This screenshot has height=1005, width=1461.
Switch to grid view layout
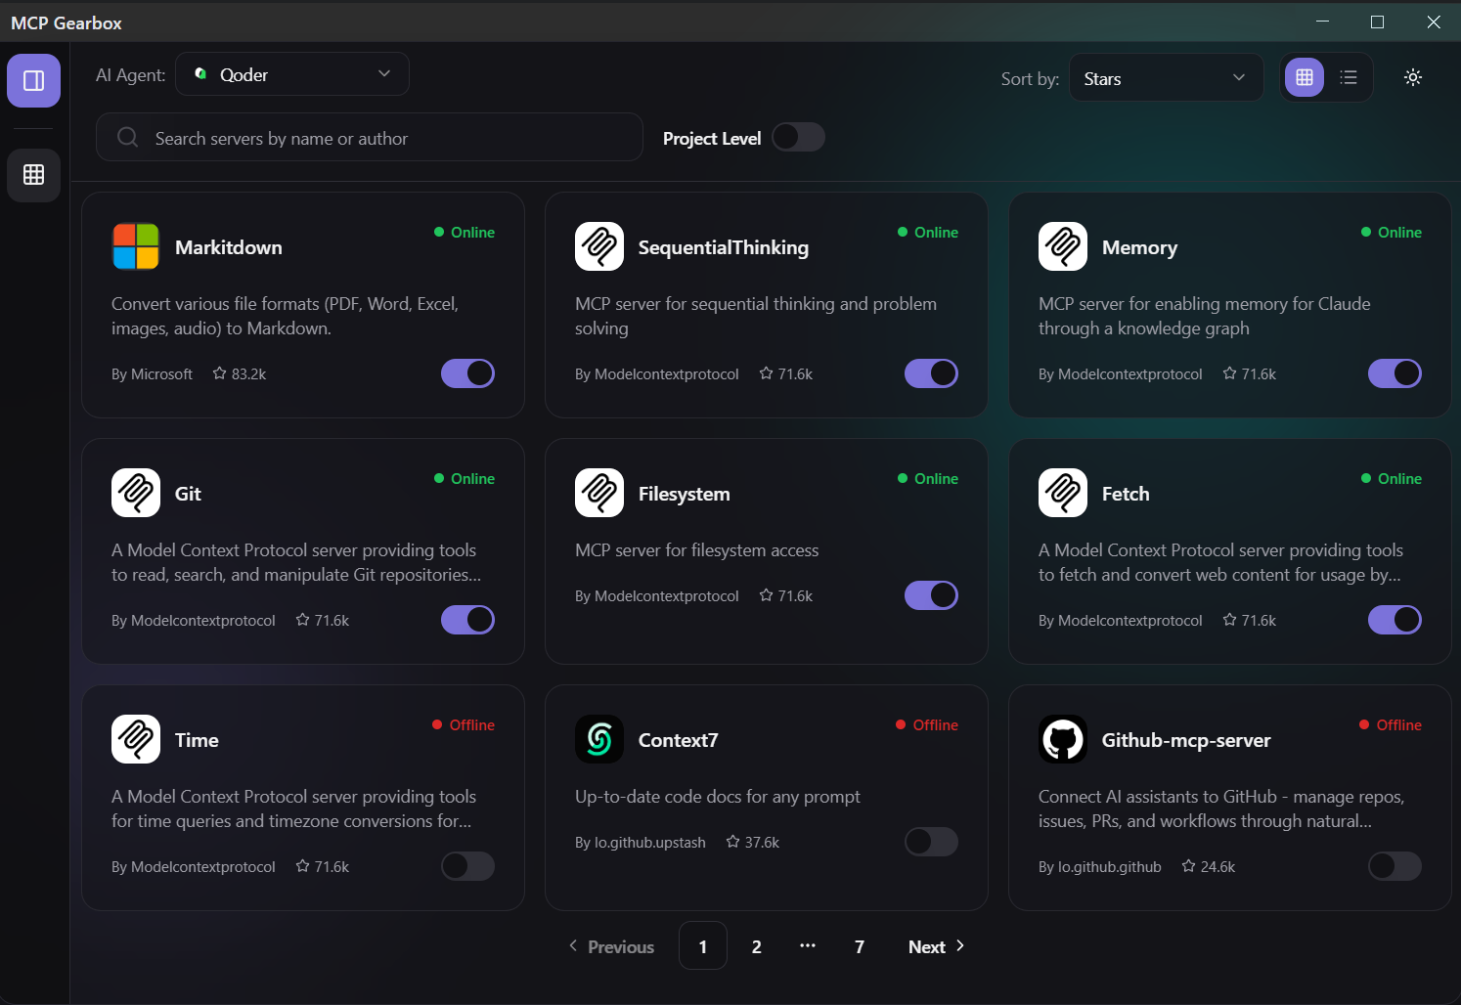tap(1304, 77)
